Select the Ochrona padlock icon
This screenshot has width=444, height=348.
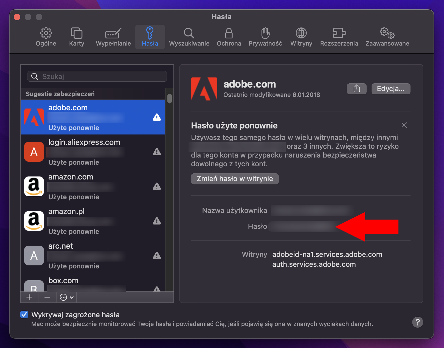229,37
